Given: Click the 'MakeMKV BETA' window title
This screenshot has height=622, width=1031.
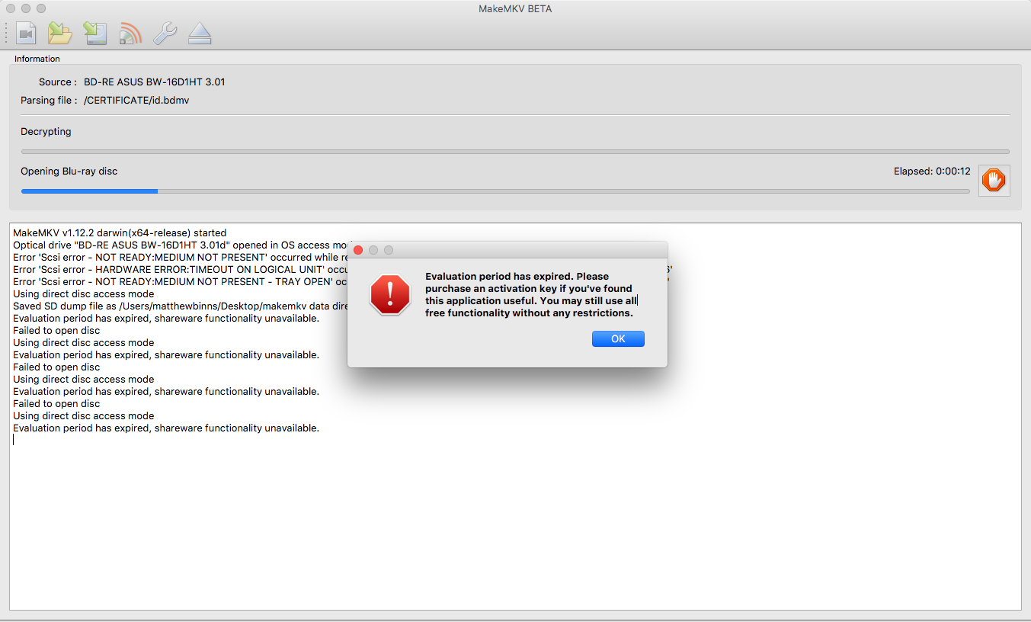Looking at the screenshot, I should (515, 8).
